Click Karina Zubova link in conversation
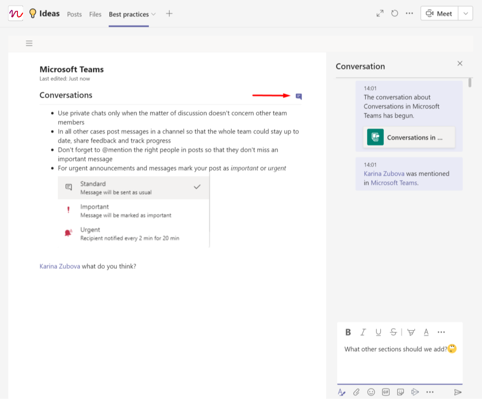Image resolution: width=482 pixels, height=399 pixels. click(384, 174)
